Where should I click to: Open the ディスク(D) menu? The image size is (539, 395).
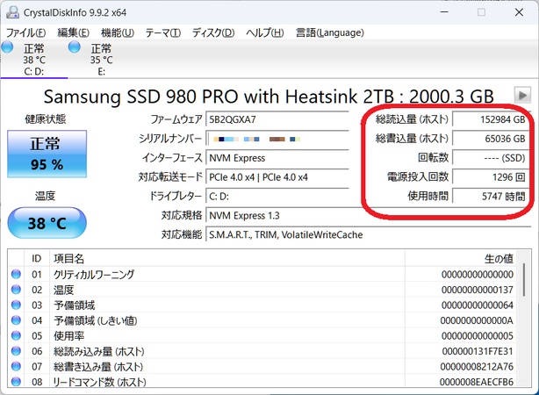(x=213, y=33)
